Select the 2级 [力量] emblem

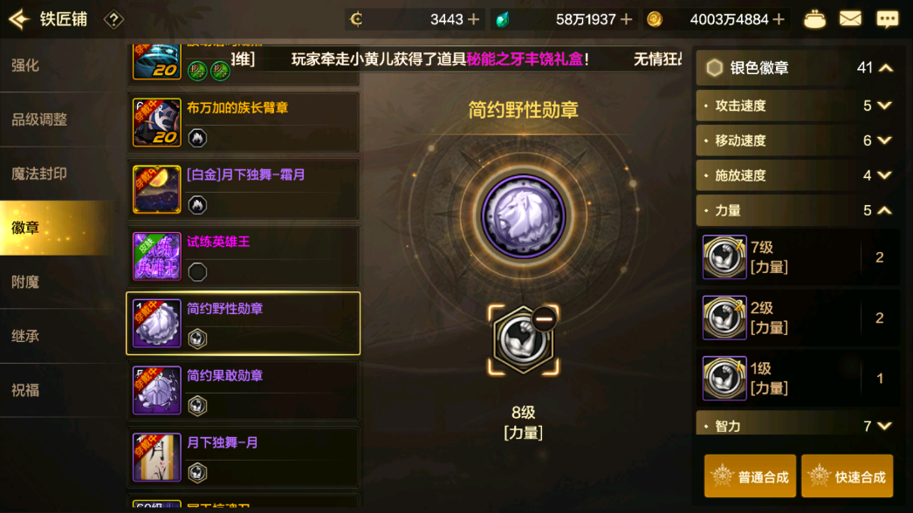point(798,318)
